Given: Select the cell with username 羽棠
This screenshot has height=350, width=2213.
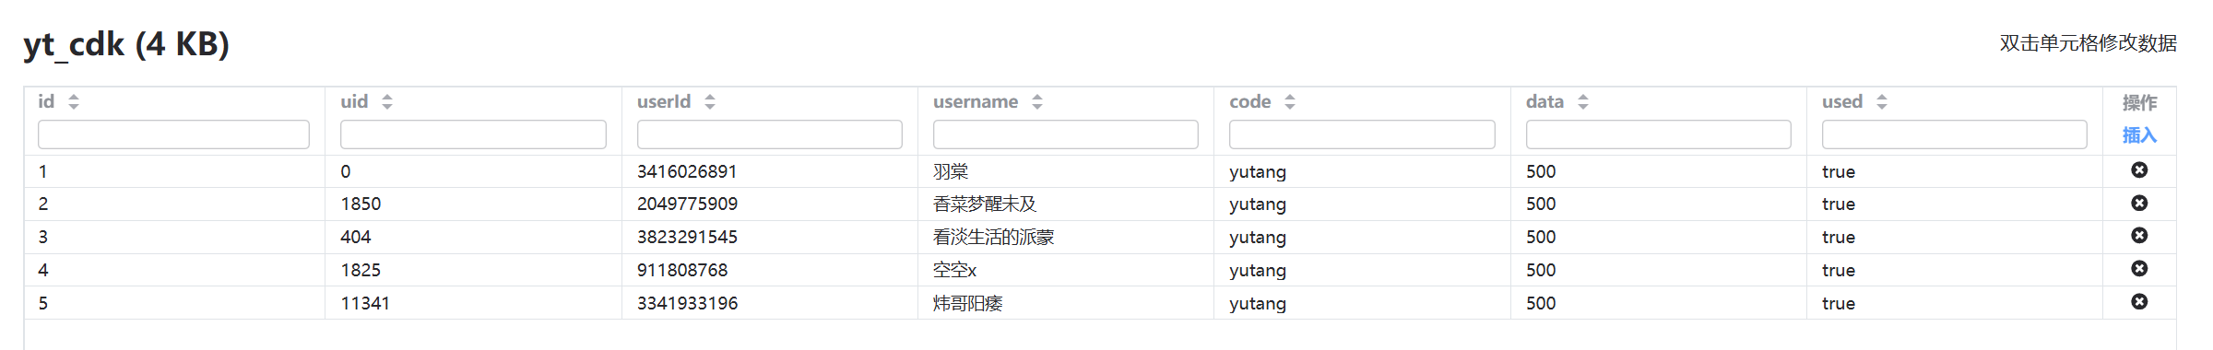Looking at the screenshot, I should point(1066,171).
